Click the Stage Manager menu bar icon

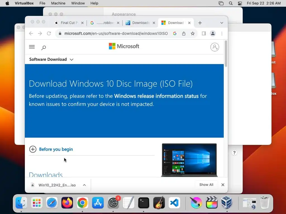click(x=221, y=3)
